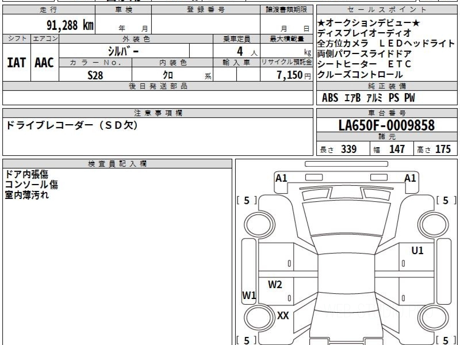This screenshot has height=345, width=460.
Task: Click the 純正装備 header
Action: coord(387,86)
